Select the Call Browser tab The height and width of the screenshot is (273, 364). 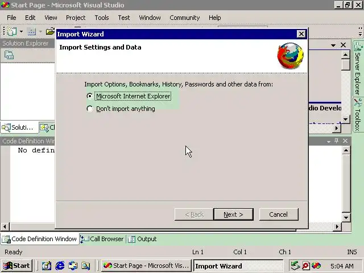(x=102, y=239)
